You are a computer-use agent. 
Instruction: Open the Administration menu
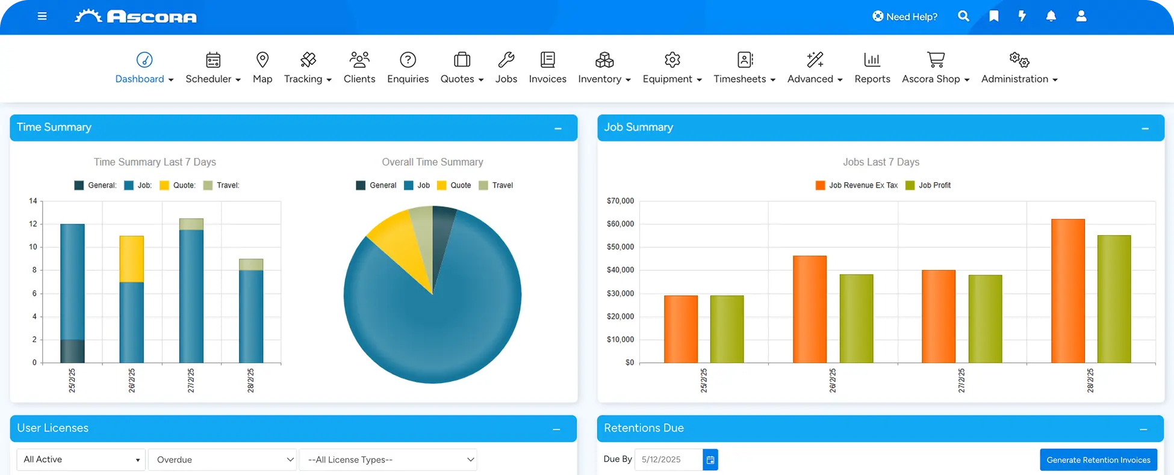1019,67
